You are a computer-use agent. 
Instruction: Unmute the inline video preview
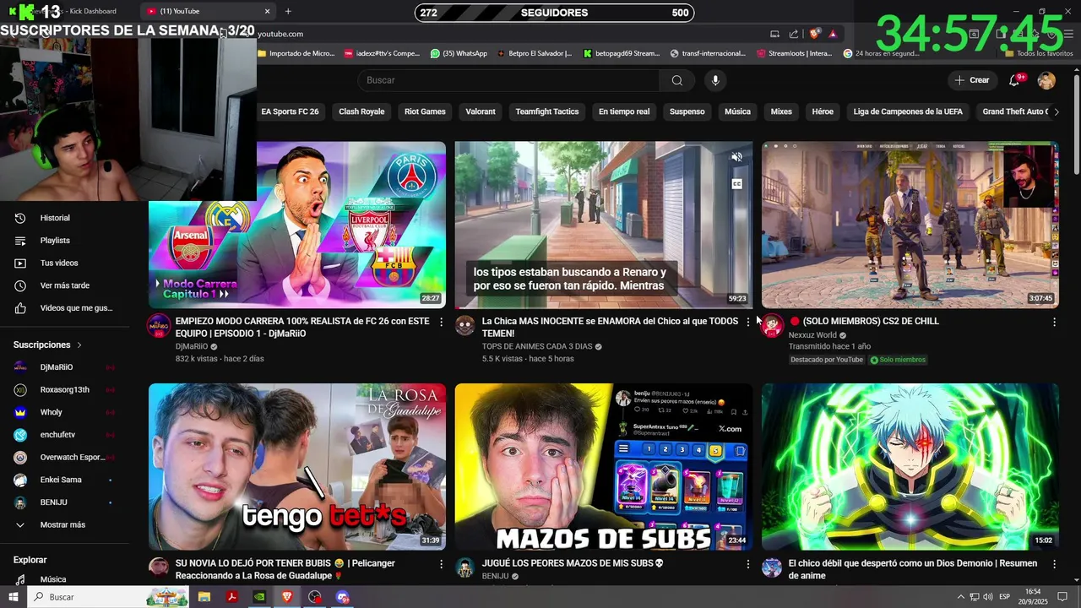click(x=736, y=157)
